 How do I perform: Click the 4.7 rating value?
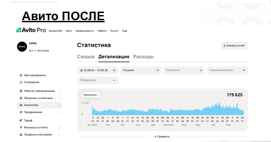[31, 51]
